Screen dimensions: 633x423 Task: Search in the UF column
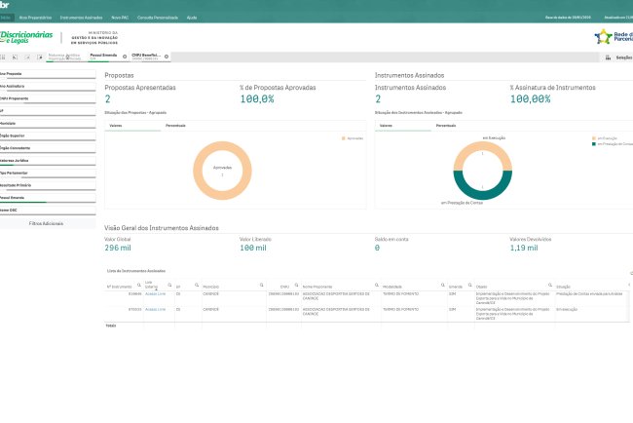click(197, 286)
